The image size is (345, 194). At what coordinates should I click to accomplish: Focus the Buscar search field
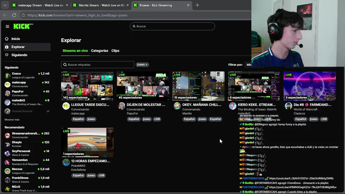pyautogui.click(x=172, y=26)
